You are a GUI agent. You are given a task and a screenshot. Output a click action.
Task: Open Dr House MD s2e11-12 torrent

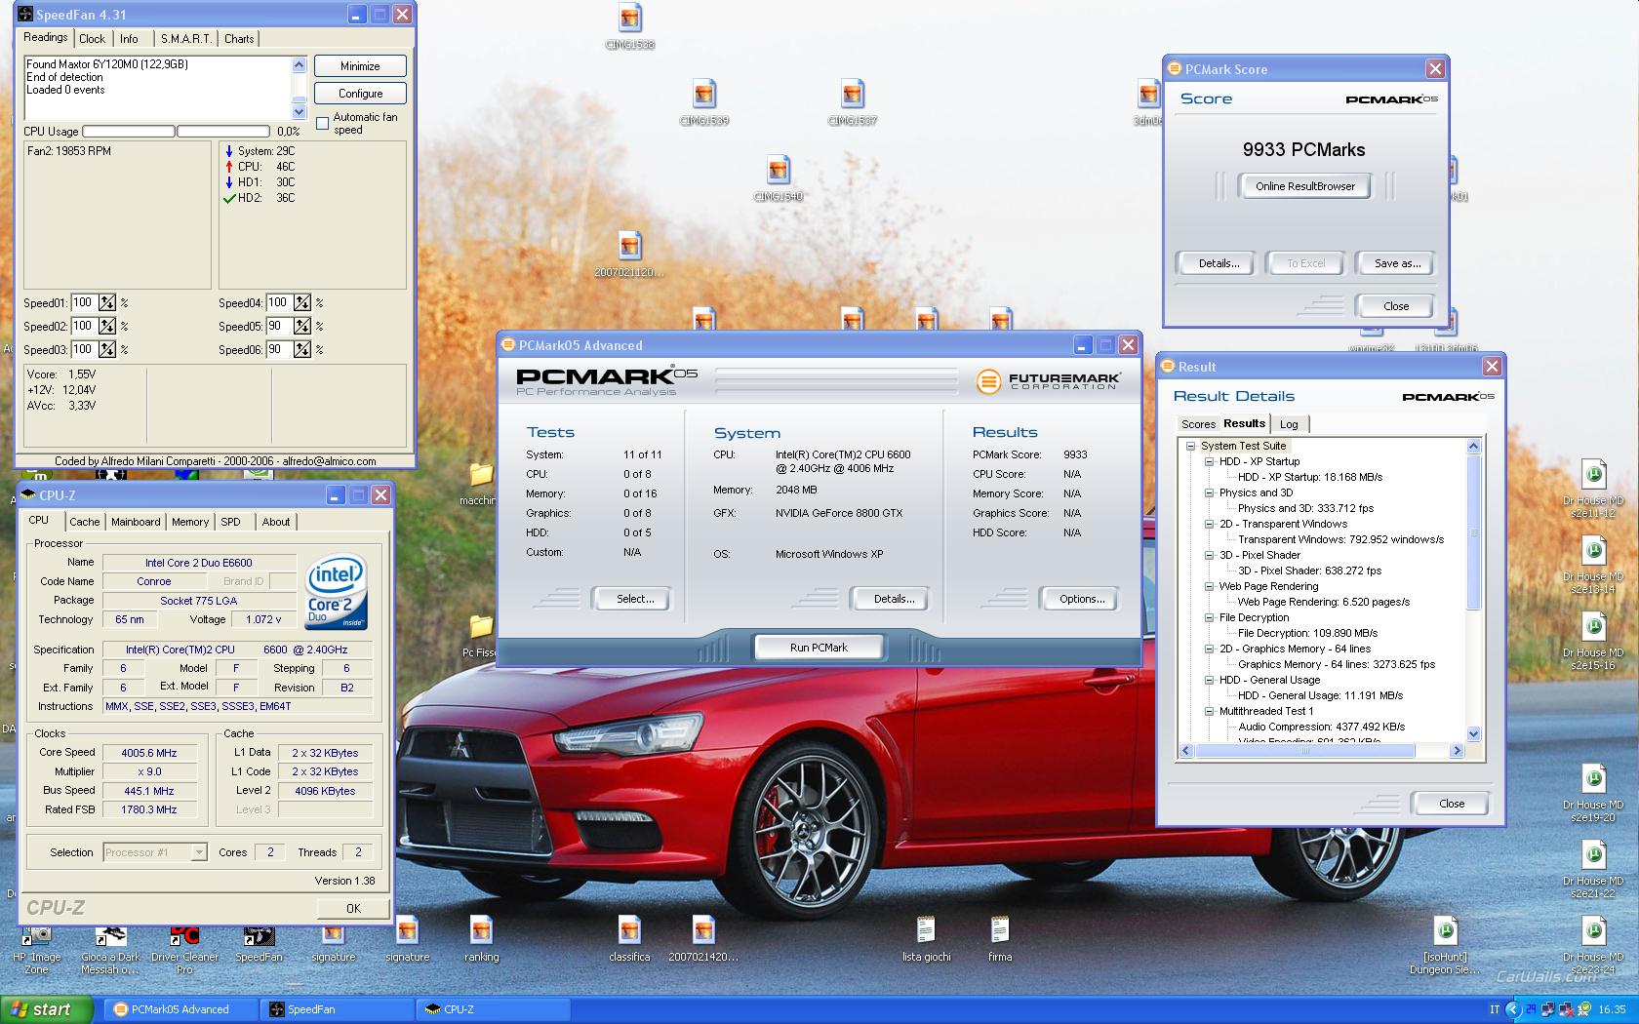1593,489
